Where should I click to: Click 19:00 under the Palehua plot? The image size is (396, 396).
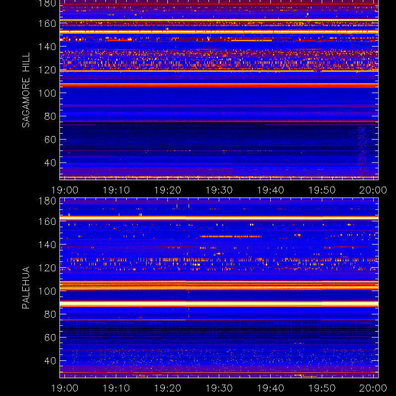tap(65, 388)
